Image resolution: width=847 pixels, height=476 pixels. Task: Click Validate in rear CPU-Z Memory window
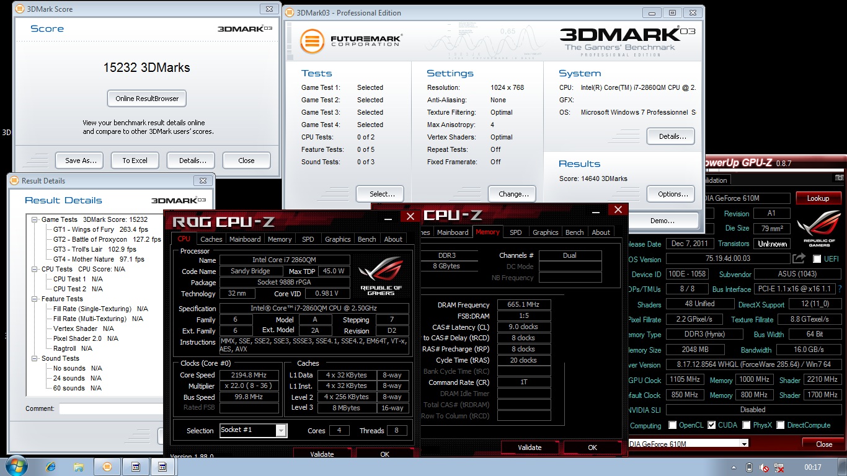click(x=530, y=447)
